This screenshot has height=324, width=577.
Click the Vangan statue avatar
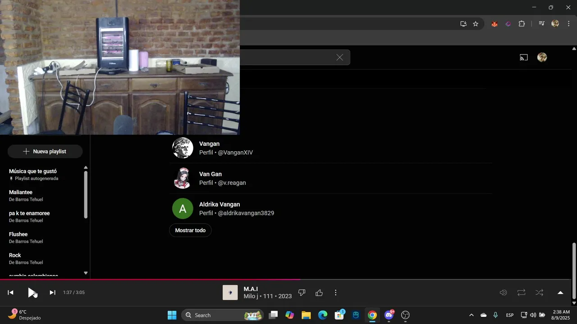click(x=183, y=148)
